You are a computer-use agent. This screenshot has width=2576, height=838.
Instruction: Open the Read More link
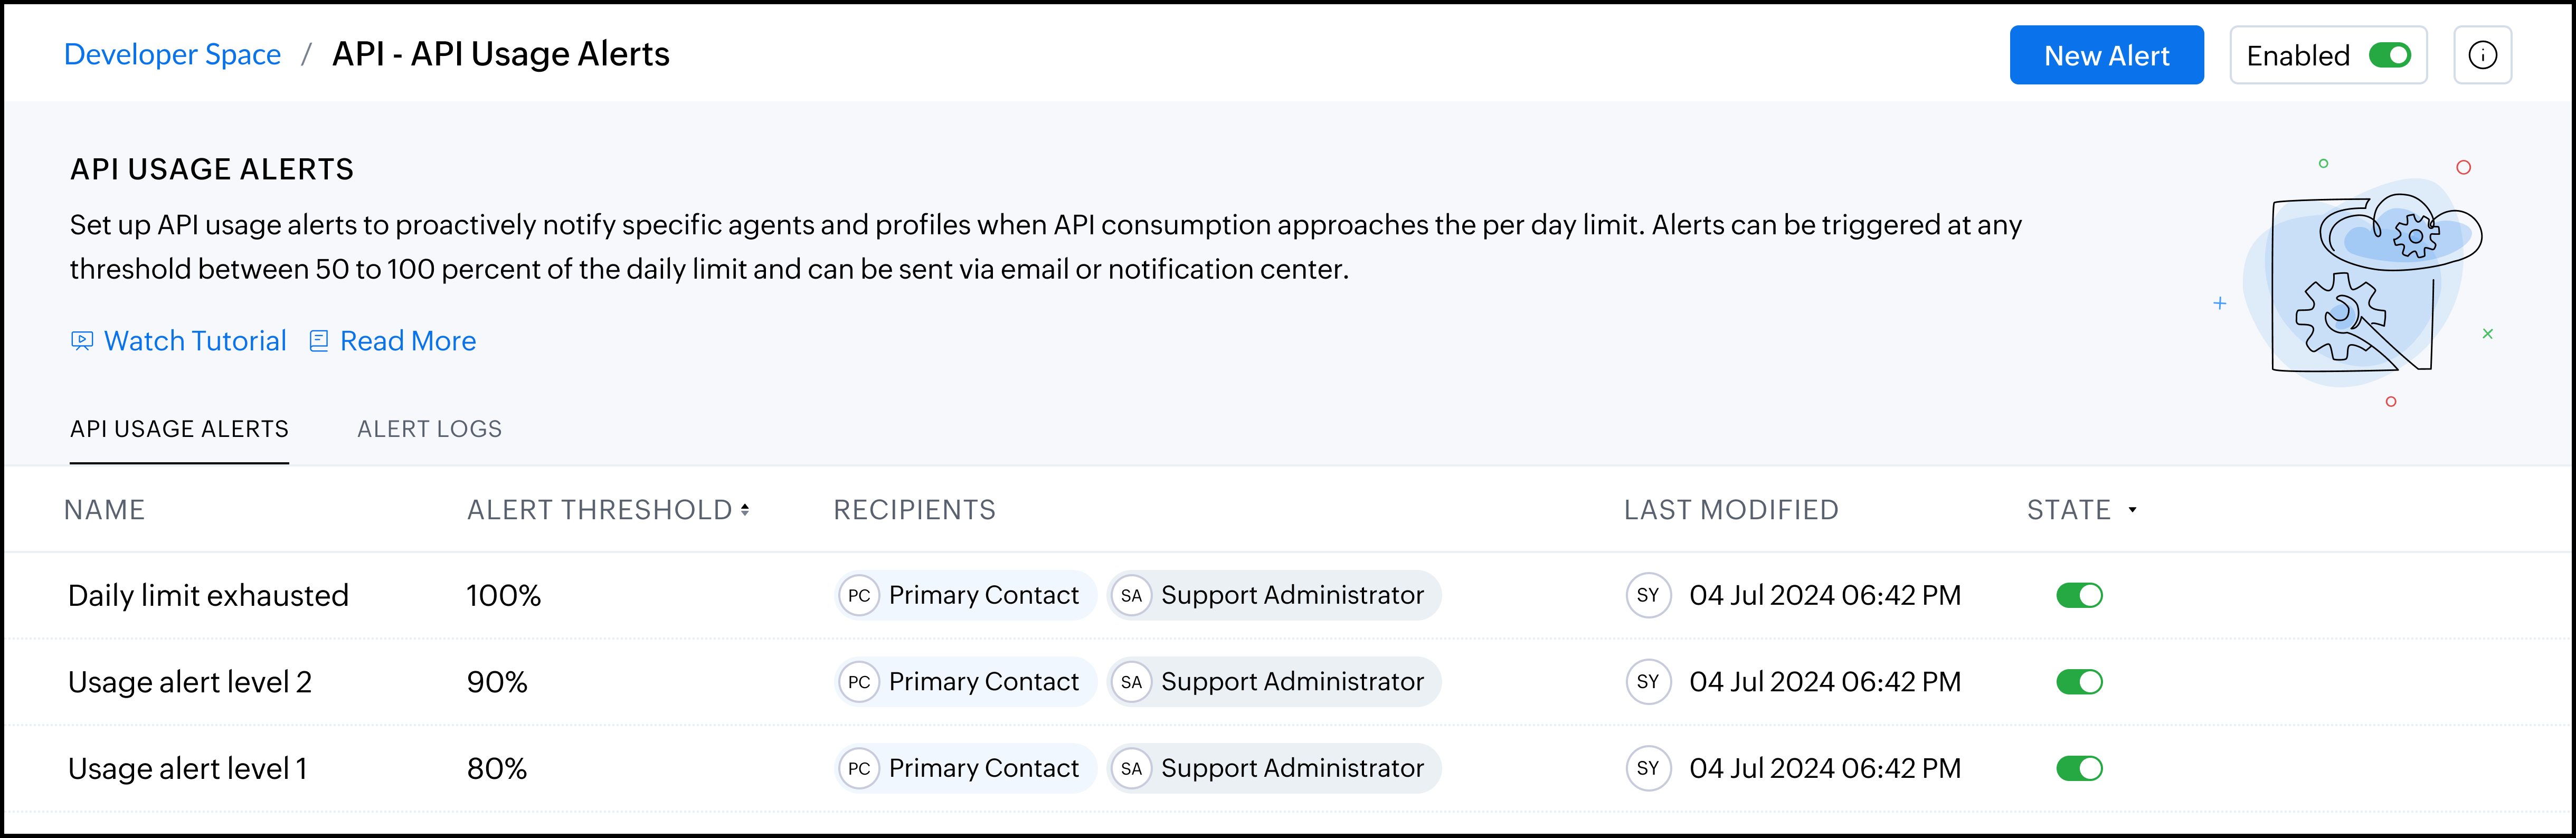click(407, 341)
